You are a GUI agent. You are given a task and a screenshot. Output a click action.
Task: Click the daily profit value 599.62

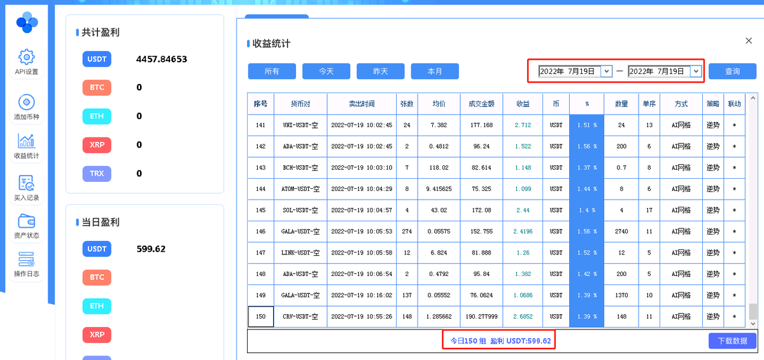151,249
